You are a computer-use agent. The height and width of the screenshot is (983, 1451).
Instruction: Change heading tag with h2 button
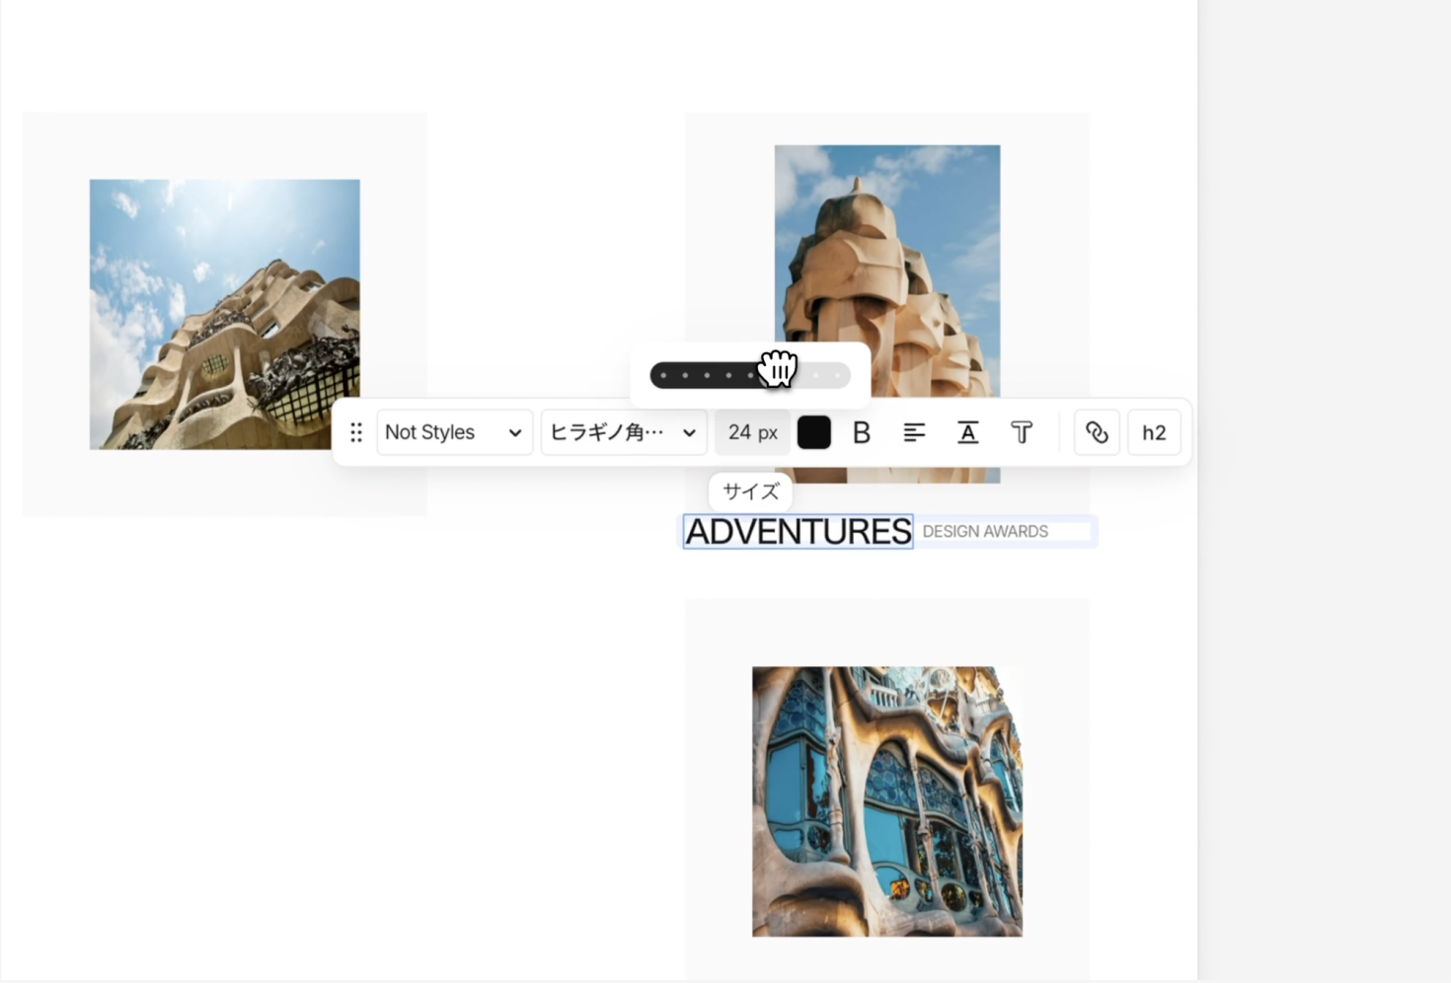coord(1154,432)
